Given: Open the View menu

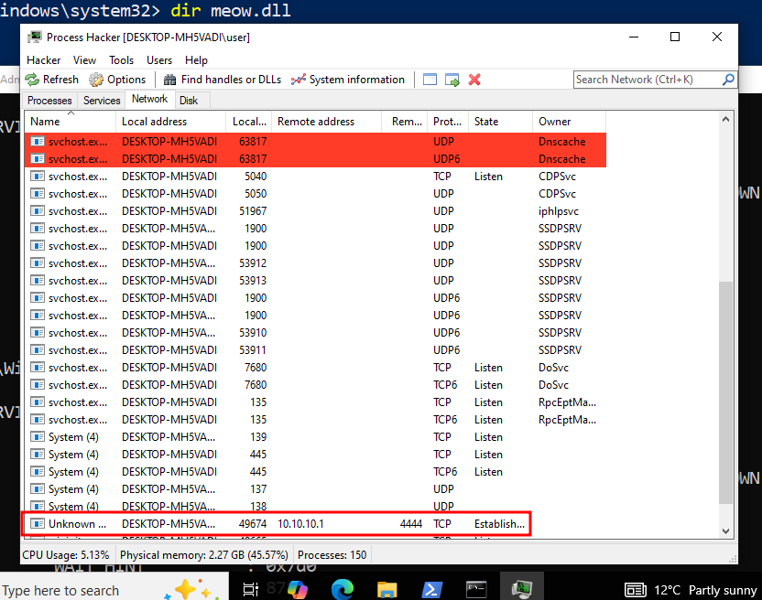Looking at the screenshot, I should (84, 60).
